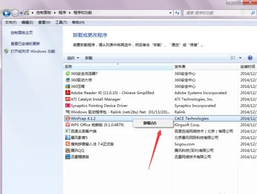
Task: Click the ATI Catalyst Install Manager icon
Action: (68, 99)
